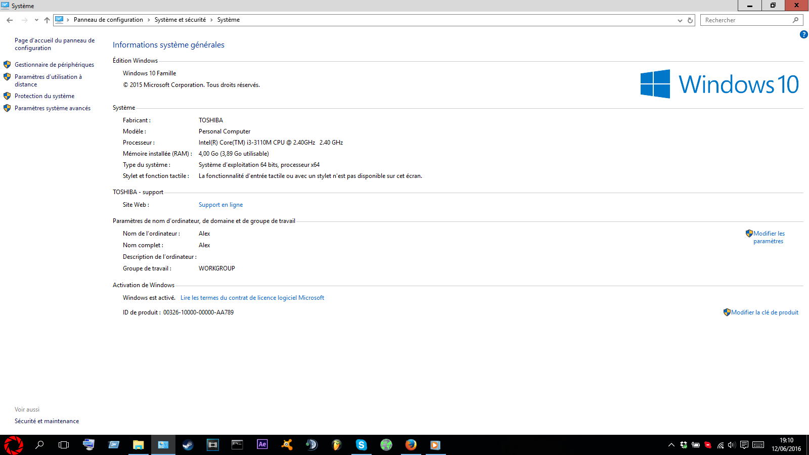This screenshot has width=809, height=455.
Task: Open Paramètres système avancés
Action: 53,108
